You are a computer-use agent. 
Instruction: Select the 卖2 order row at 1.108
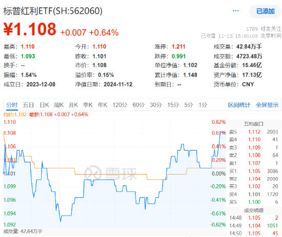[254, 155]
